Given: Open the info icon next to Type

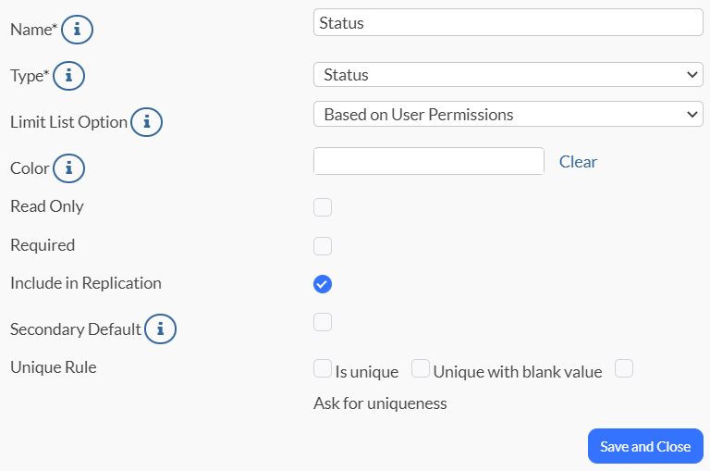Looking at the screenshot, I should coord(68,76).
